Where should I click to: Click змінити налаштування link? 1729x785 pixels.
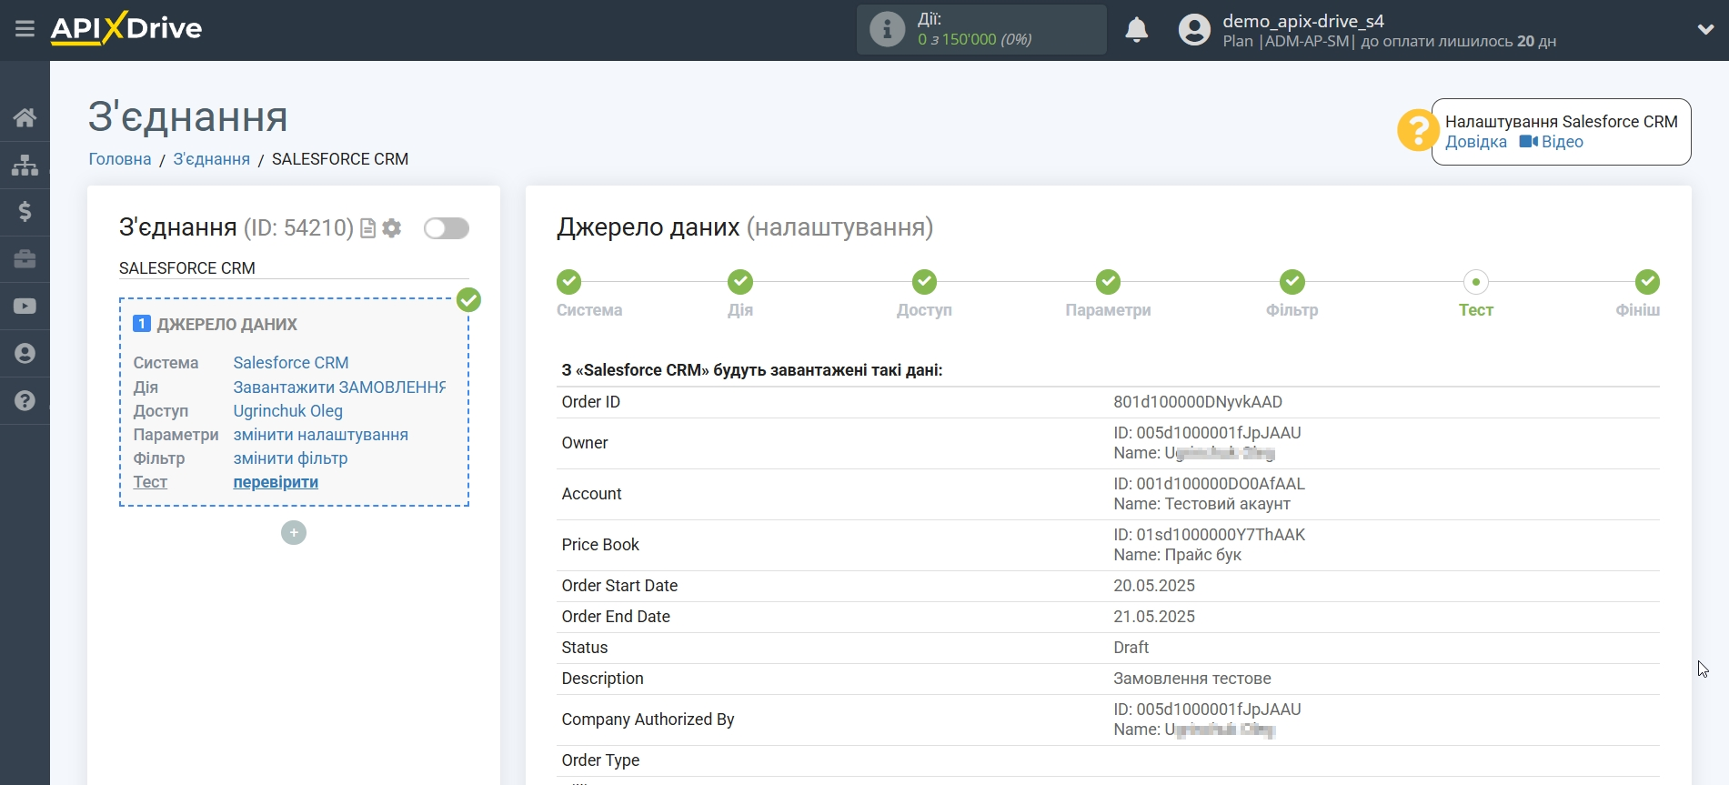point(320,435)
